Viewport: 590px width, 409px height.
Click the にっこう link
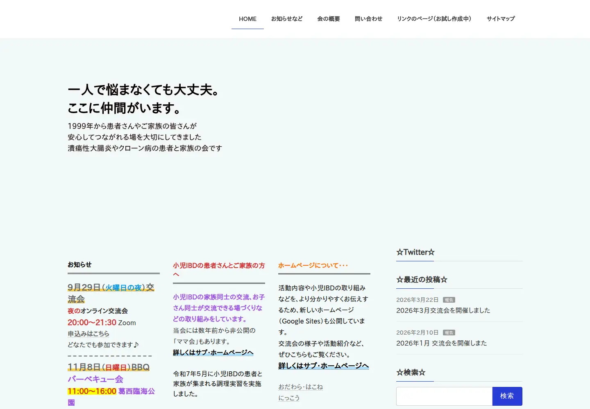coord(289,398)
